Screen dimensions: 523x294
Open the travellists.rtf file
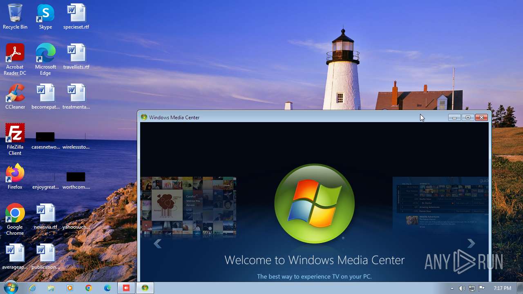(x=76, y=56)
